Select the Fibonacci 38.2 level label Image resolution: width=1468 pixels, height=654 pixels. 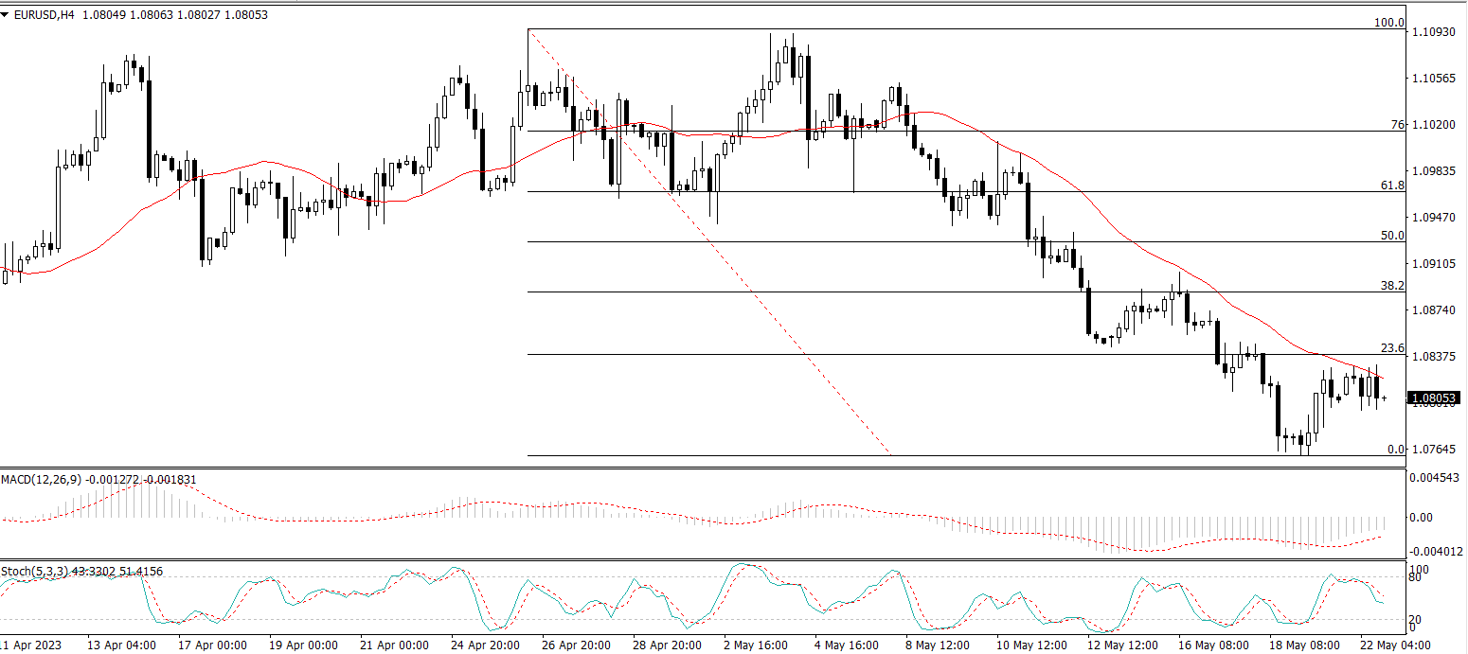pyautogui.click(x=1392, y=285)
